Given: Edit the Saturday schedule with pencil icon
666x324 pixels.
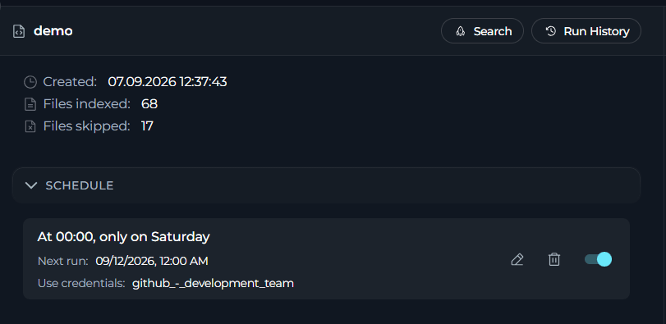Looking at the screenshot, I should click(517, 259).
